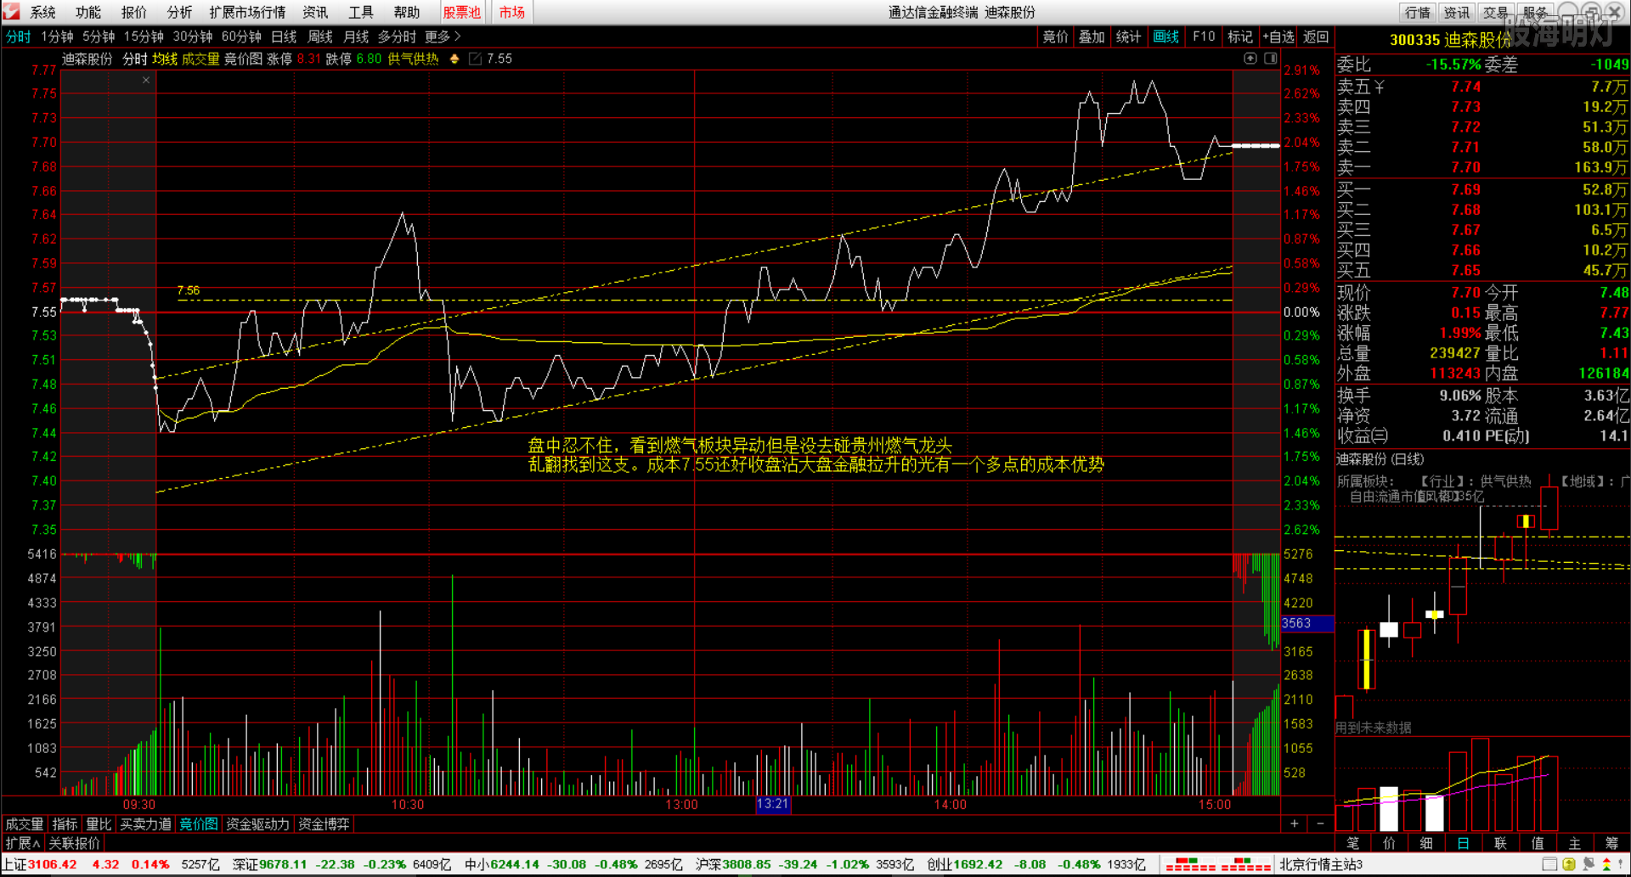Switch to the 日线 period tab
This screenshot has width=1631, height=877.
pos(284,37)
